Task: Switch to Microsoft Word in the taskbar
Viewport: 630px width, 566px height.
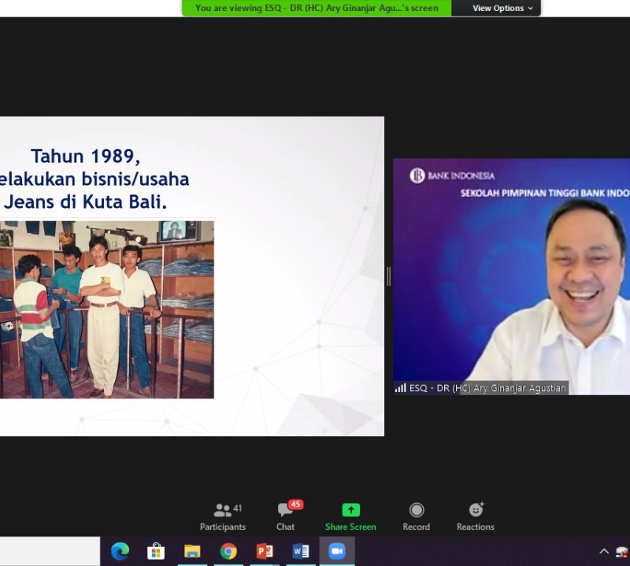Action: (x=301, y=551)
